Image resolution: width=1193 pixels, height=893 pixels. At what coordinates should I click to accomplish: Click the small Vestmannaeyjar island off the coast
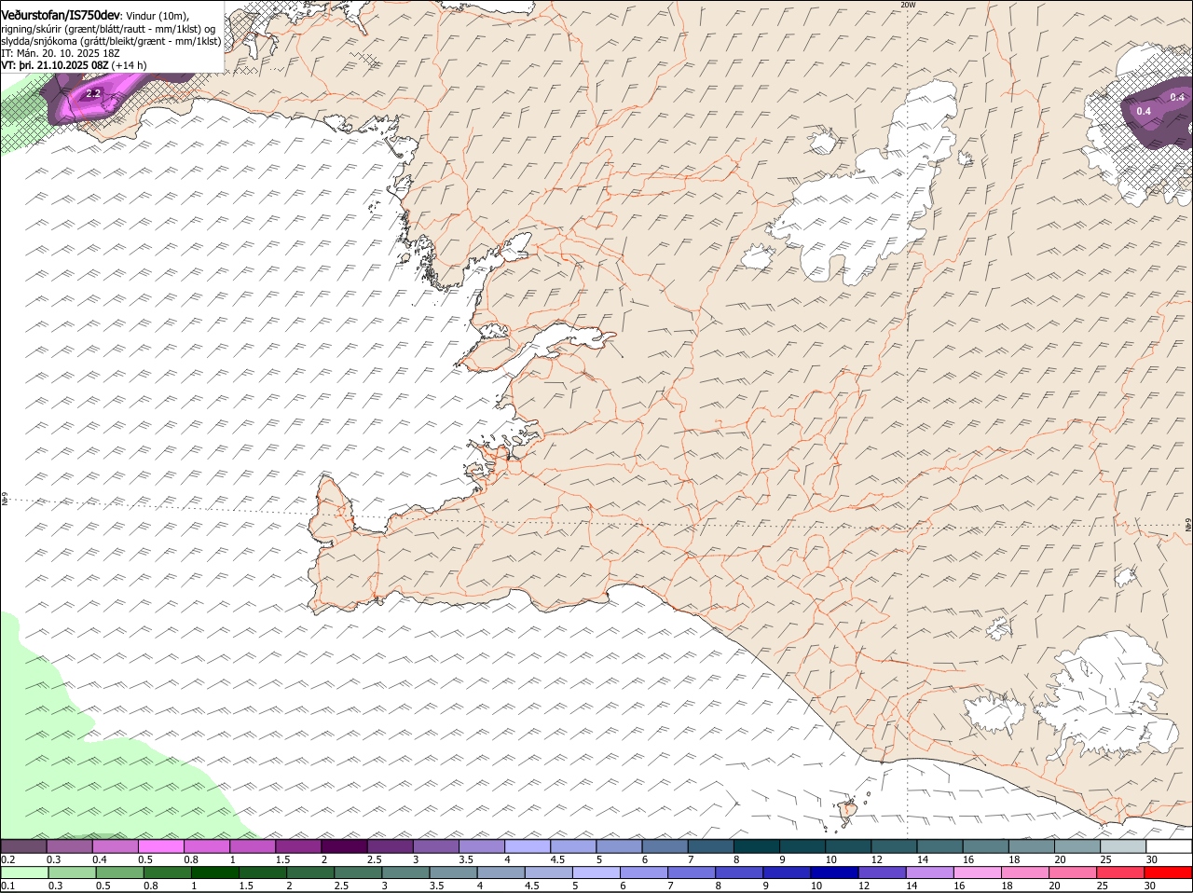(x=848, y=811)
